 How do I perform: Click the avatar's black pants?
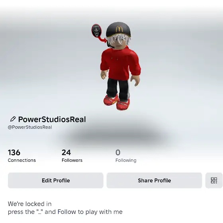118,89
